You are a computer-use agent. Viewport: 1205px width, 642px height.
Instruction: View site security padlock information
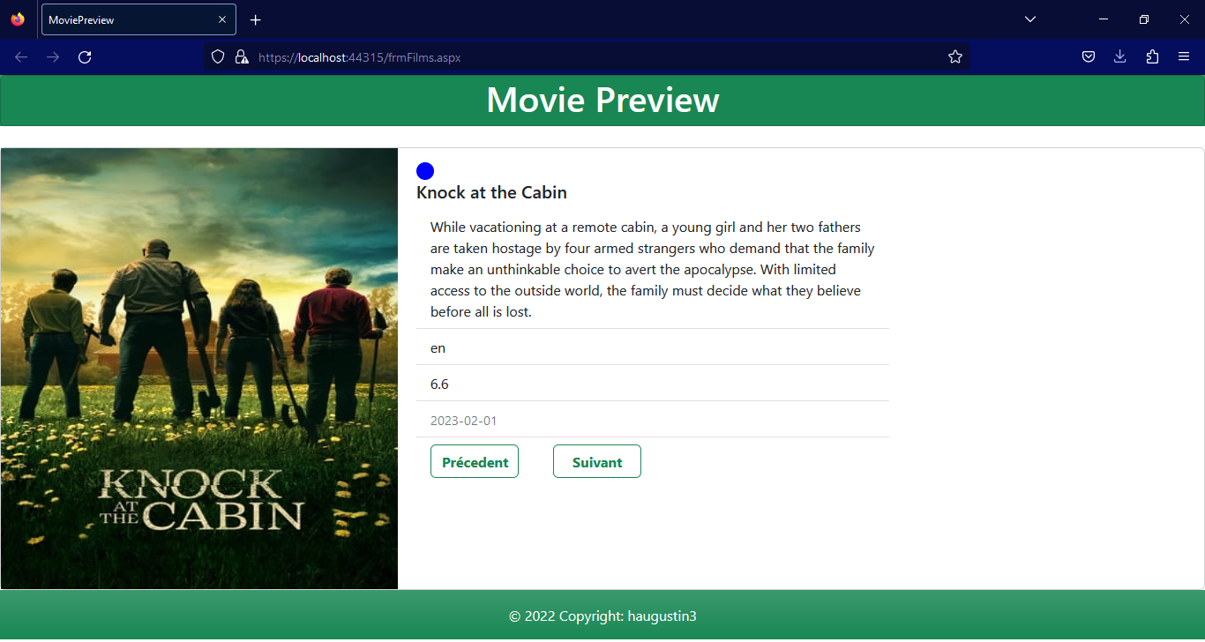241,57
